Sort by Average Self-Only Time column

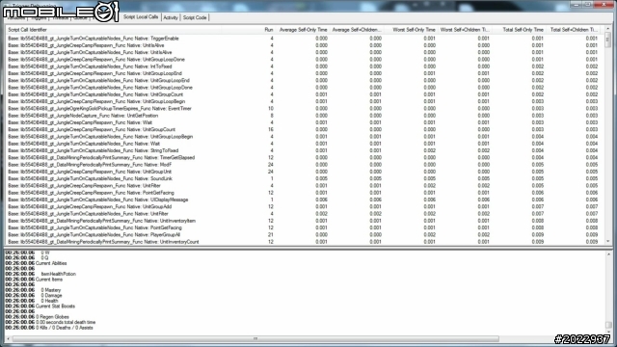click(x=303, y=30)
